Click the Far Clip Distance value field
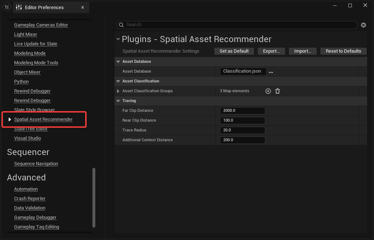 coord(242,111)
